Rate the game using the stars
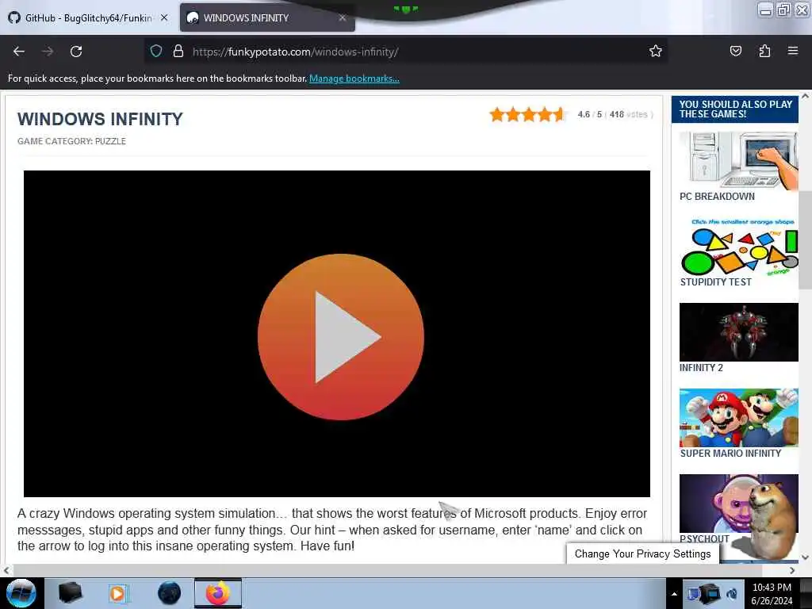 (x=527, y=114)
